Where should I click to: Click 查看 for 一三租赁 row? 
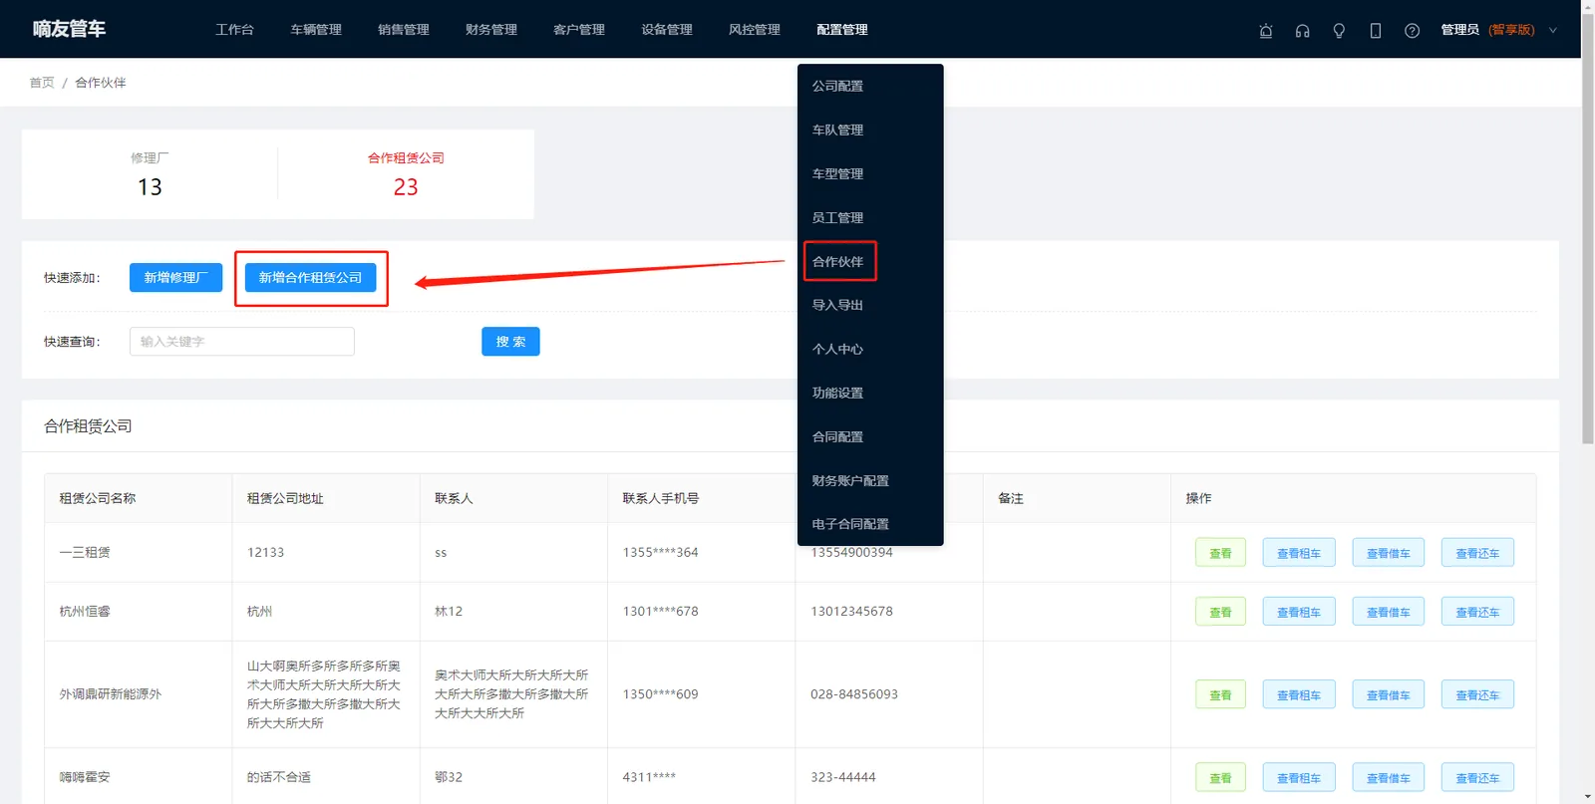pos(1220,553)
